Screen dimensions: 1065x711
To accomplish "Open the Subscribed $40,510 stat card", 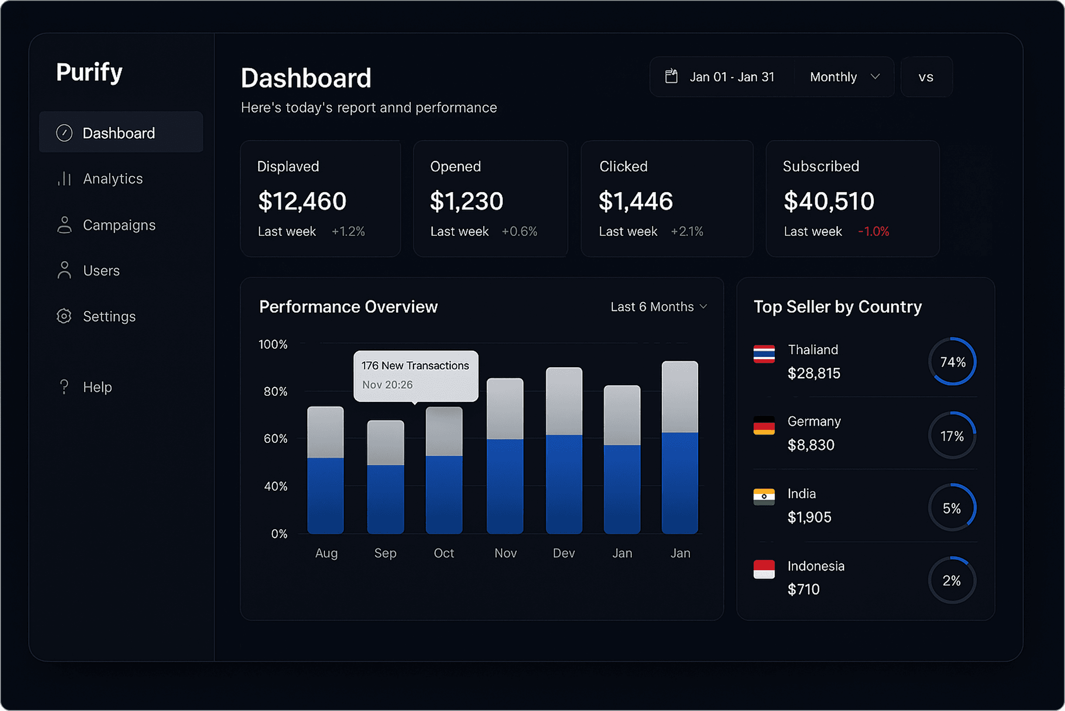I will [x=852, y=199].
